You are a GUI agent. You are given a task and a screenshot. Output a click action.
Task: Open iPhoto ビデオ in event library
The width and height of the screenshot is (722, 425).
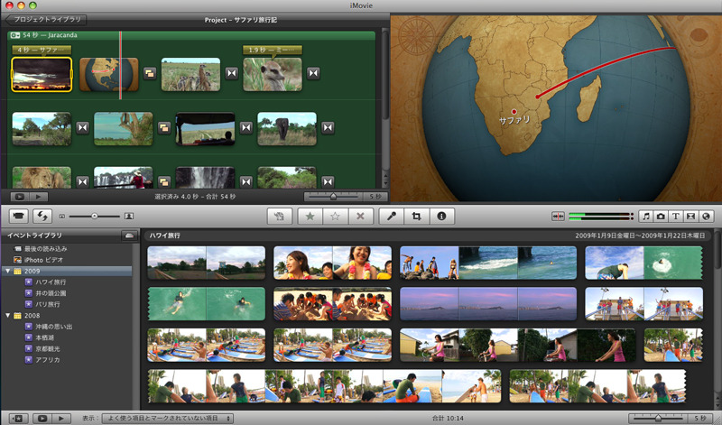(x=43, y=260)
